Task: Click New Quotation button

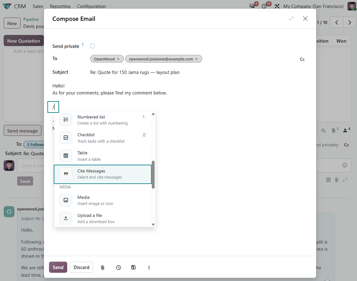Action: (x=24, y=41)
